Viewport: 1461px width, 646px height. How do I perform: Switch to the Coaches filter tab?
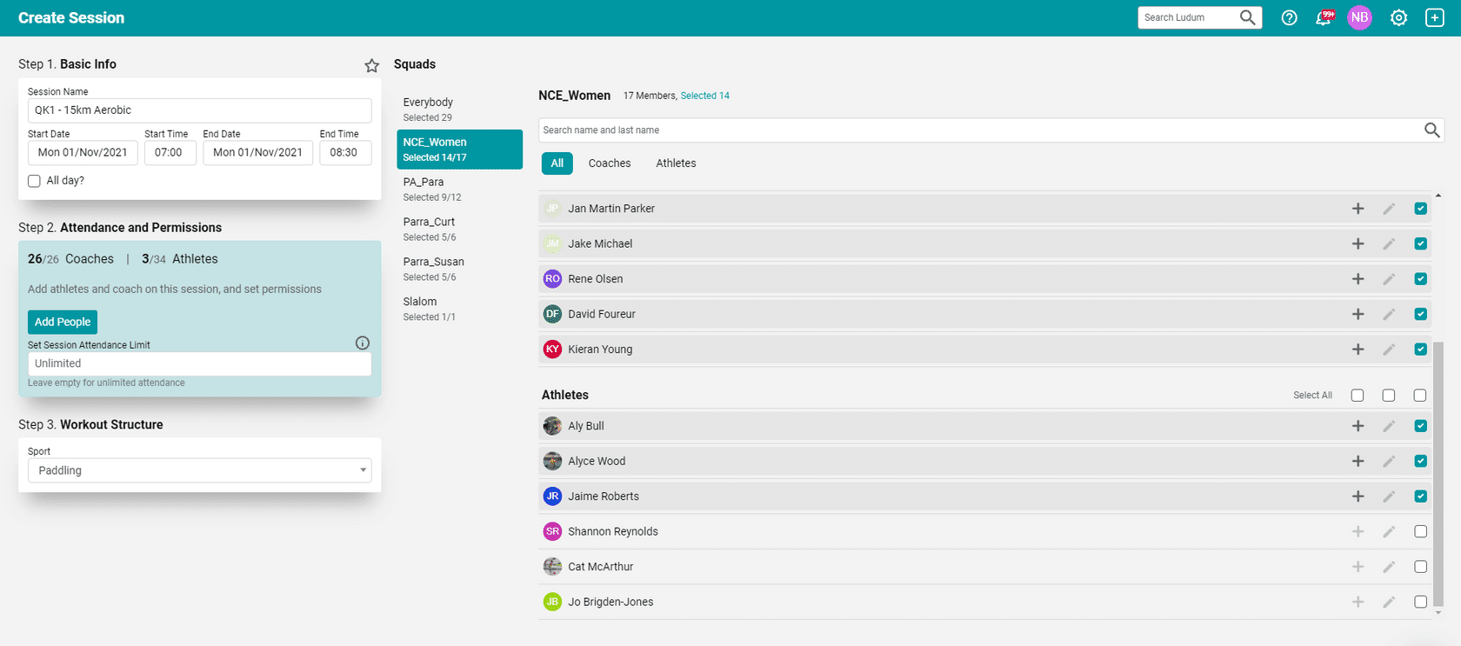coord(610,163)
